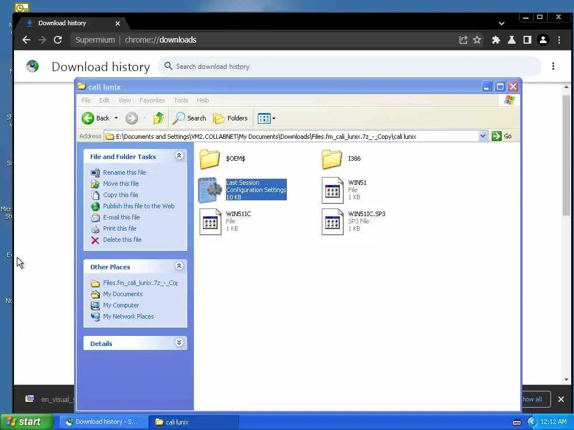This screenshot has width=574, height=430.
Task: Open the tab search chevron
Action: point(502,24)
